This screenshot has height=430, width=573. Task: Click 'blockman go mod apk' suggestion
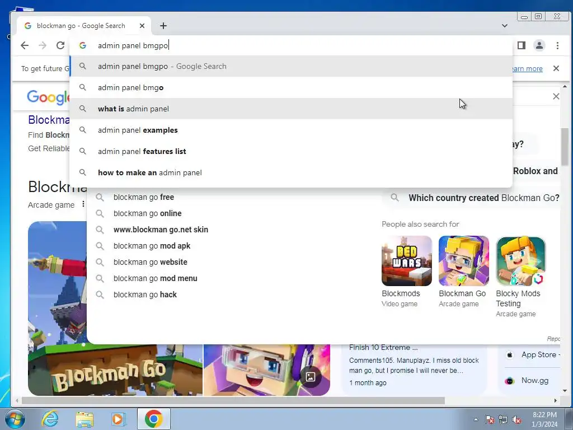[x=152, y=246]
